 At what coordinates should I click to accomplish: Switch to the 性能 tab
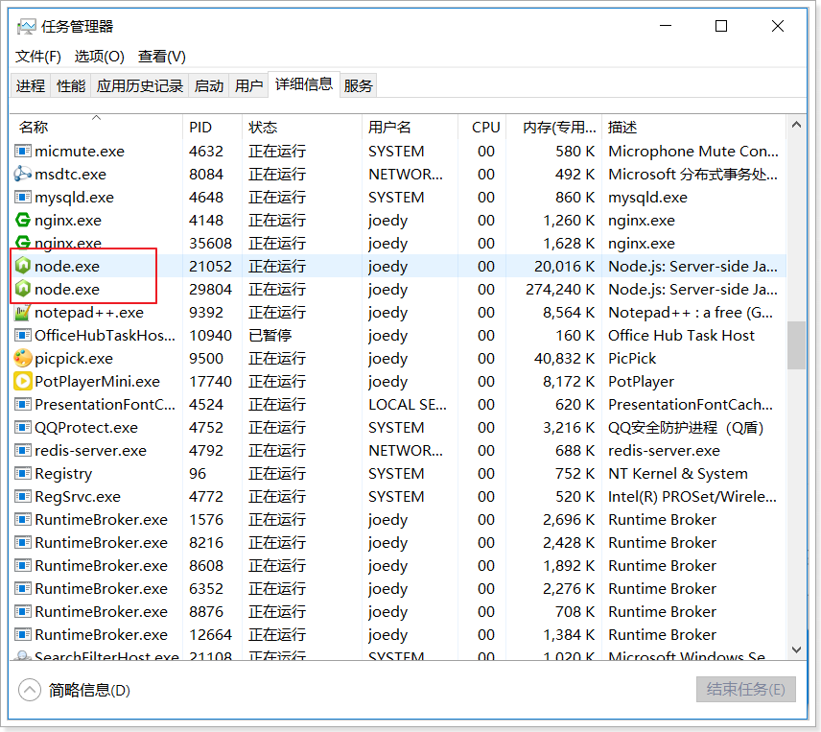[x=71, y=85]
